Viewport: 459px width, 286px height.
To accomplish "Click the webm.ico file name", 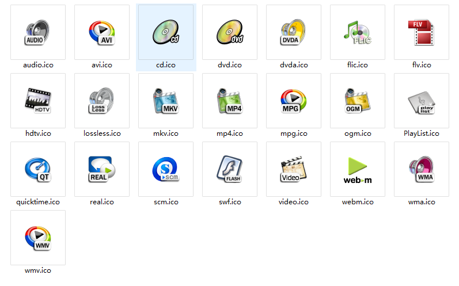I will (358, 202).
